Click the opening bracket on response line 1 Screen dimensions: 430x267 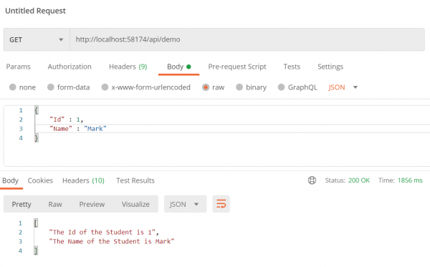36,223
